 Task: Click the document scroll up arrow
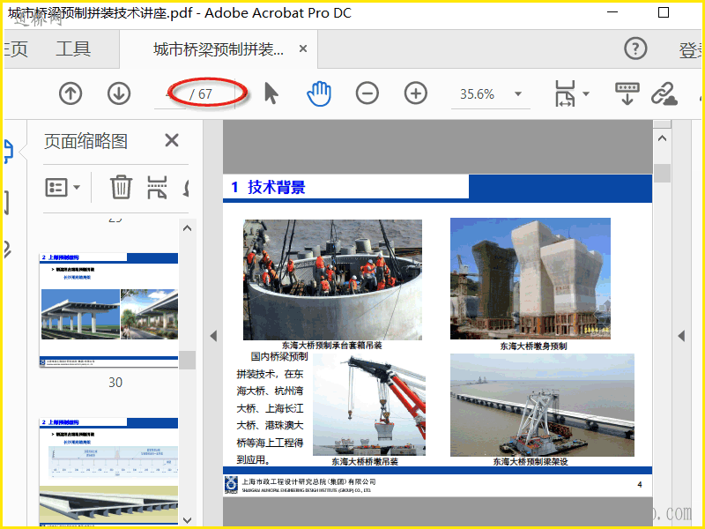(663, 138)
